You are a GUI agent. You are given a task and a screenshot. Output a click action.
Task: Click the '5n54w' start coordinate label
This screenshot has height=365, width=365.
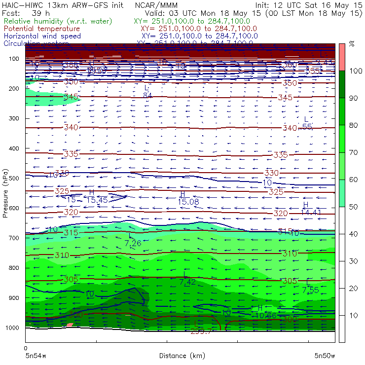click(36, 356)
